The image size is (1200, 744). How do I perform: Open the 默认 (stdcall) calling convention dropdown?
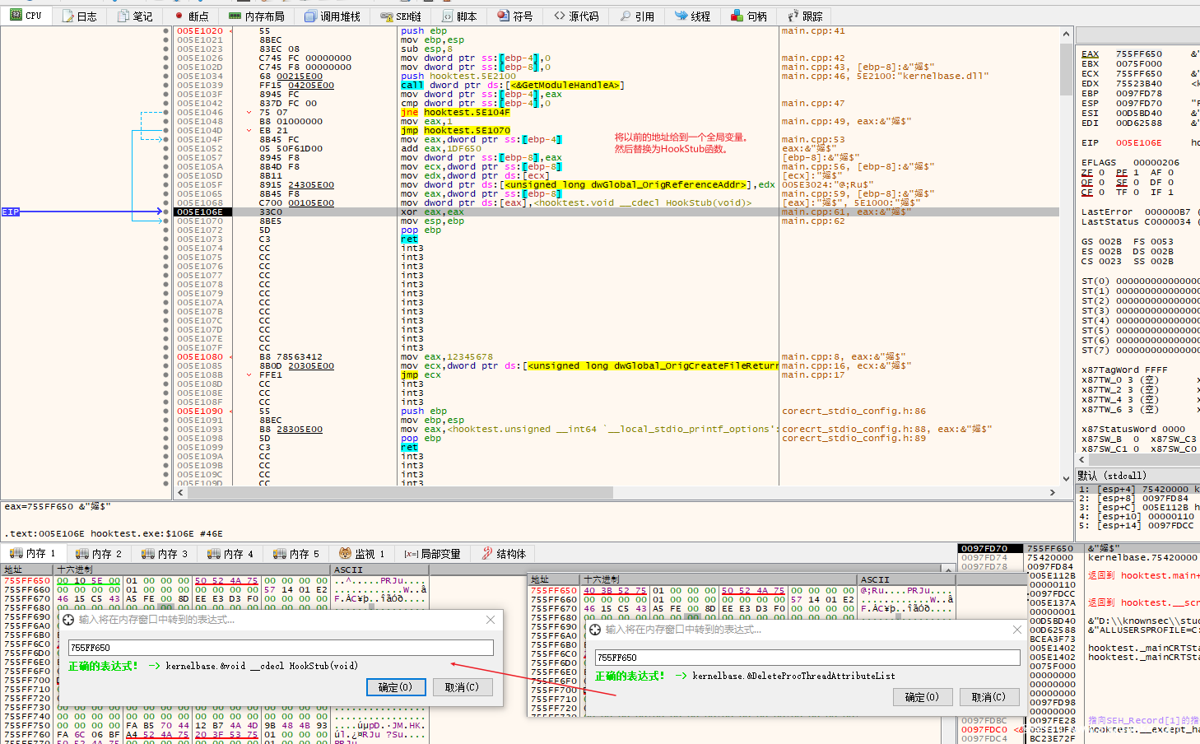click(1136, 476)
